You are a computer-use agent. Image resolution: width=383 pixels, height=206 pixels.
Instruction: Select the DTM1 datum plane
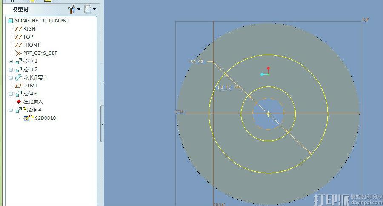pos(30,85)
